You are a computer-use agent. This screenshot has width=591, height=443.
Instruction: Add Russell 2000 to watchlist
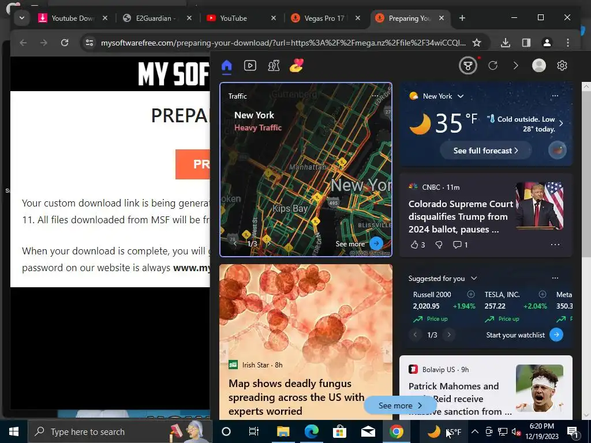pyautogui.click(x=471, y=294)
